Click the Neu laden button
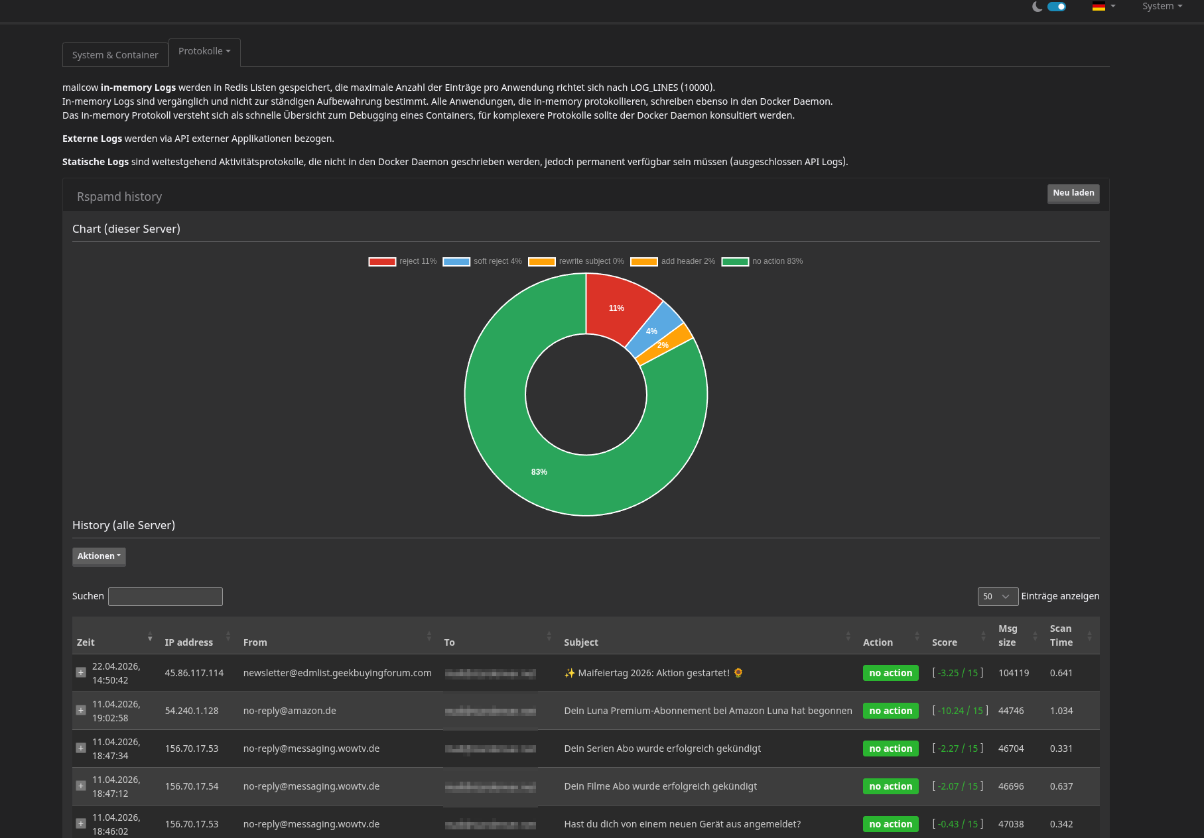 coord(1073,193)
